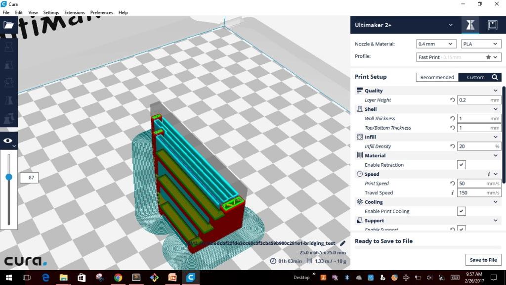Click the Material category icon

click(x=360, y=155)
